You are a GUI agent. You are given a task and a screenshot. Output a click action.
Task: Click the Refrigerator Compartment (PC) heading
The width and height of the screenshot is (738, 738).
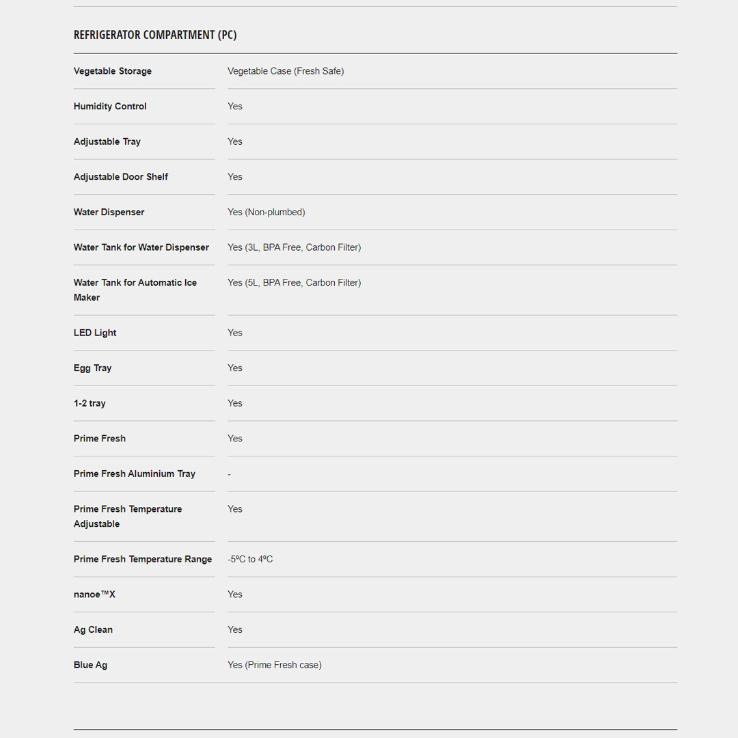(x=155, y=35)
